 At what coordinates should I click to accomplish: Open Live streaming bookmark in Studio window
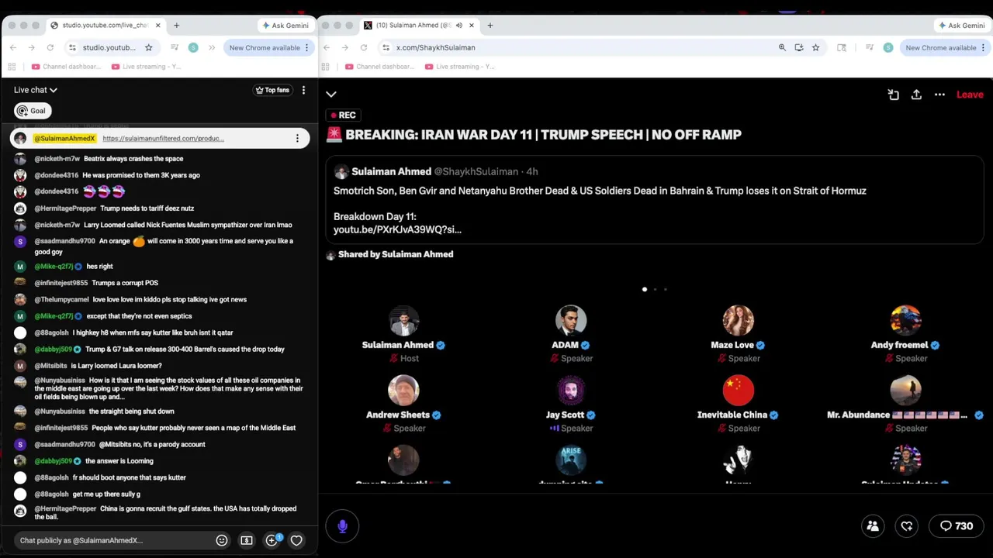tap(147, 67)
